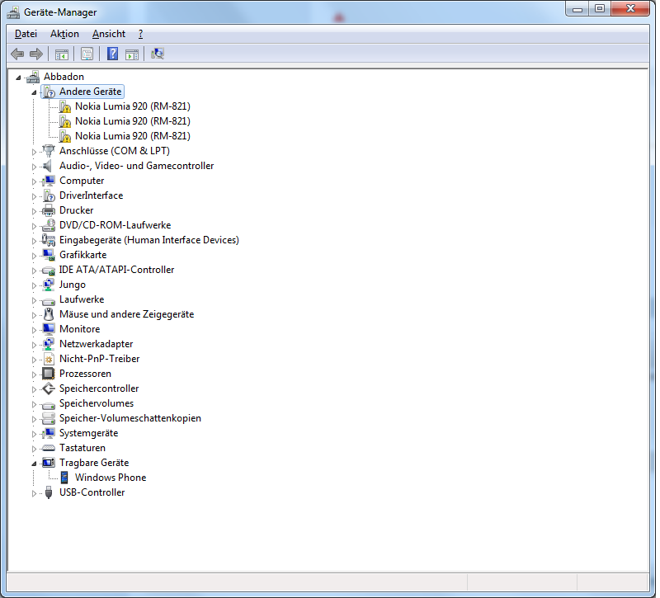Screen dimensions: 660x598
Task: Expand the Systemgeräte category arrow
Action: click(34, 434)
